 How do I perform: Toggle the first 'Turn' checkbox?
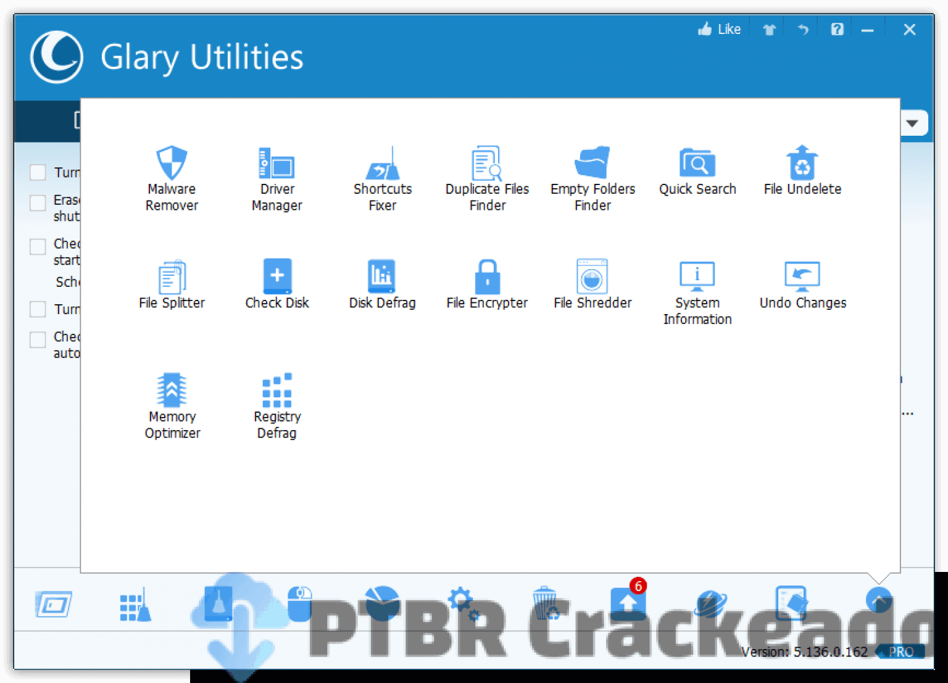(x=38, y=172)
